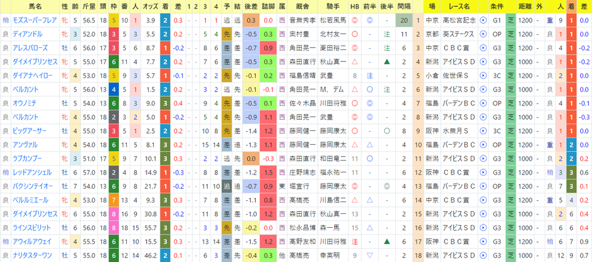Play race video in 葵ステークス row

(x=483, y=34)
